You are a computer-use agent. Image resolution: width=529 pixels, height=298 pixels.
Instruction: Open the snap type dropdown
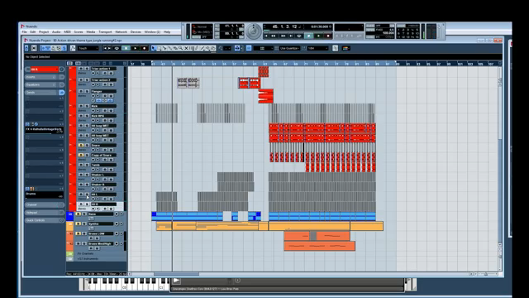pos(263,48)
